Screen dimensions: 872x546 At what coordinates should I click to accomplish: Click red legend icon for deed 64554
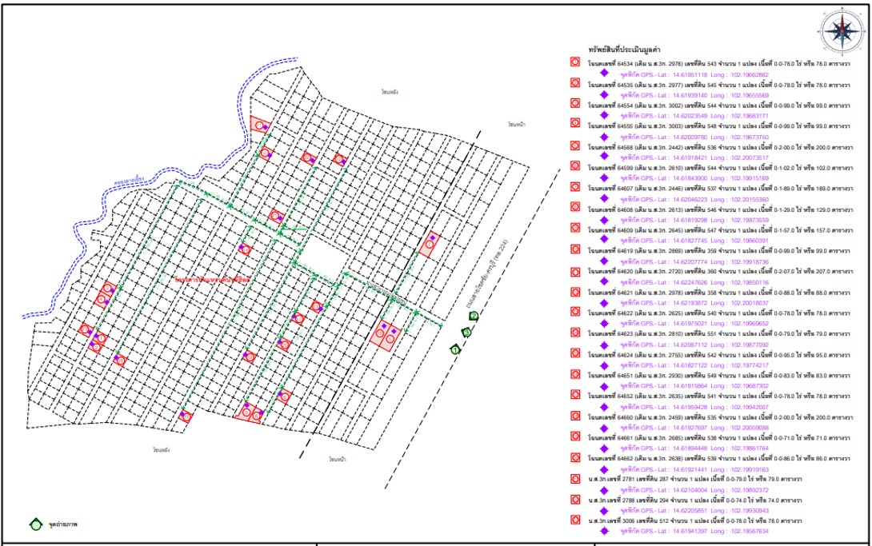(x=575, y=103)
